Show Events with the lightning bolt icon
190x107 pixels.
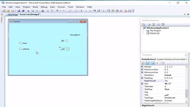click(x=157, y=63)
